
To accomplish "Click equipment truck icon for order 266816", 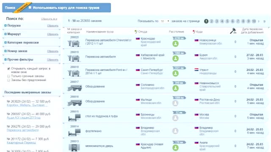I will 75,103.
